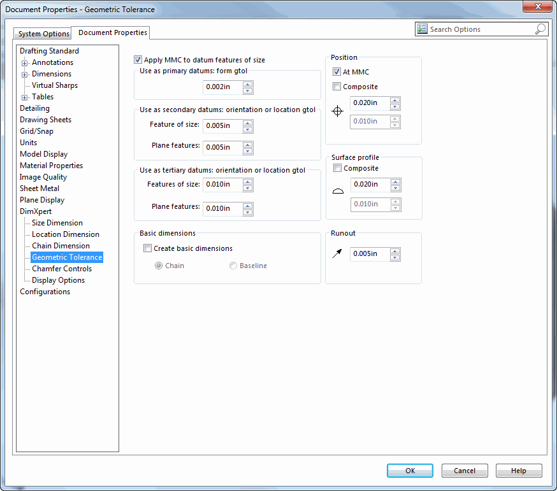
Task: Click the Surface profile symbol icon
Action: pos(338,191)
